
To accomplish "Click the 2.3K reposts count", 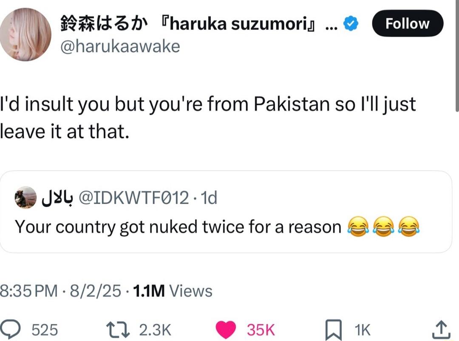I will click(155, 330).
